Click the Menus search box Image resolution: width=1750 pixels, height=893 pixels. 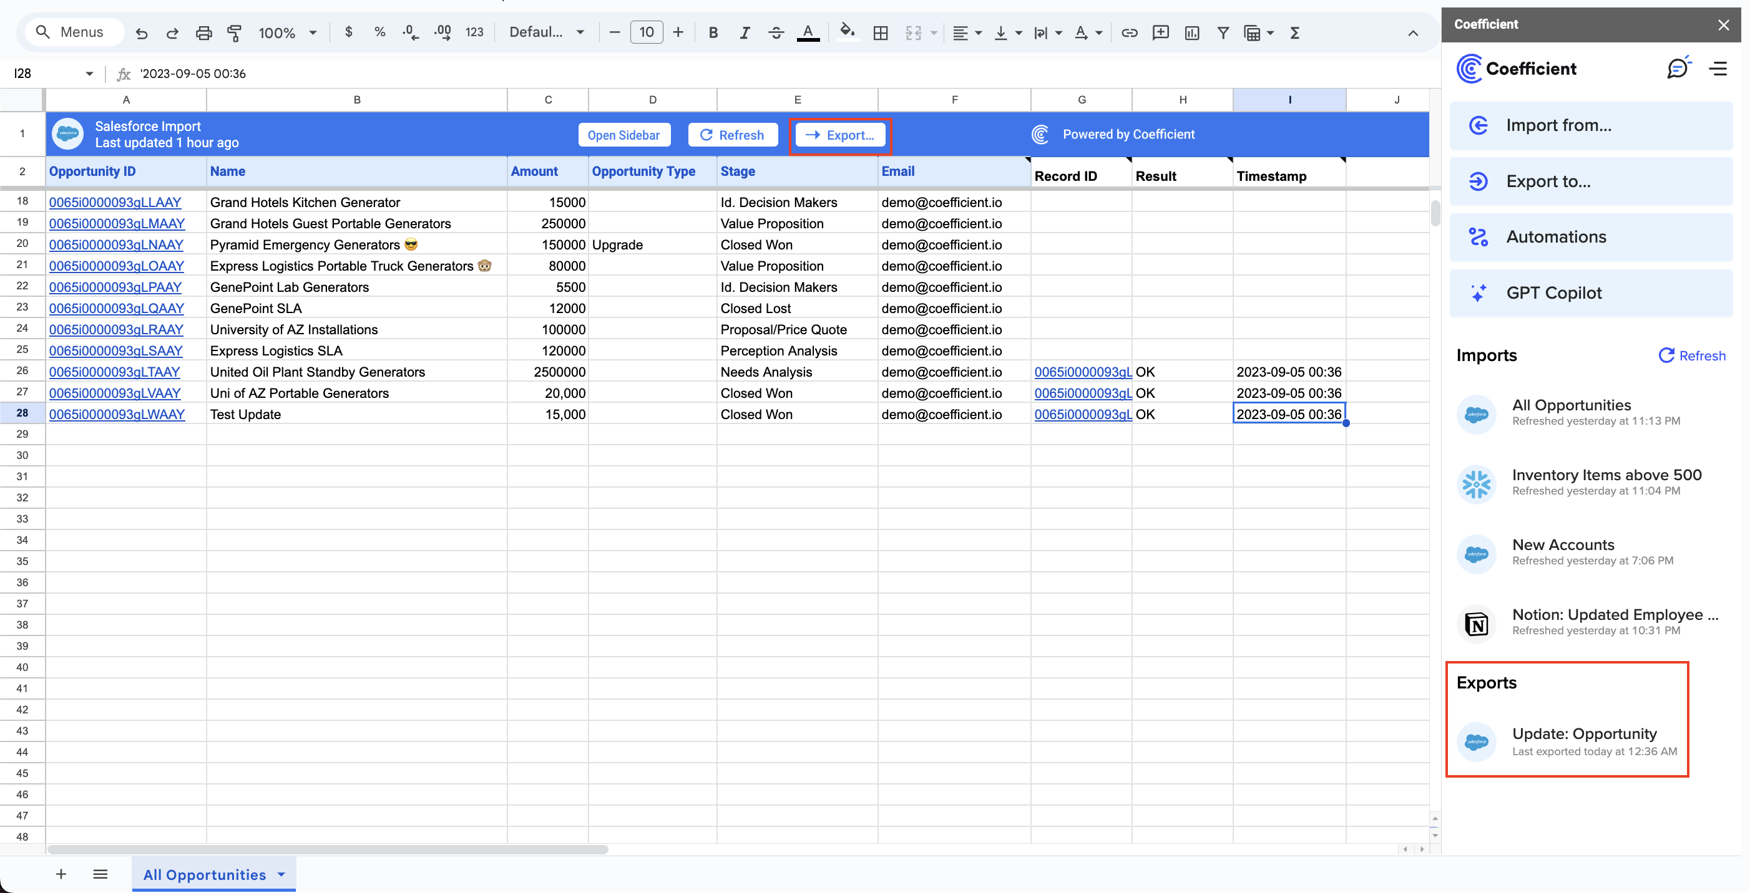click(x=75, y=32)
